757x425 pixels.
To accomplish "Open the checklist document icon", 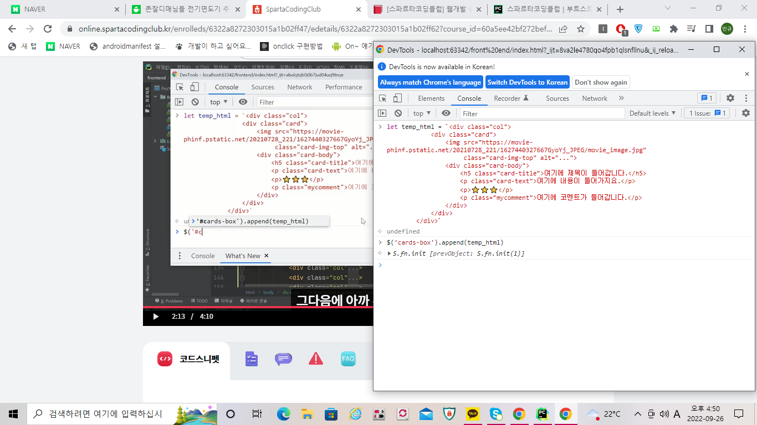I will coord(252,359).
